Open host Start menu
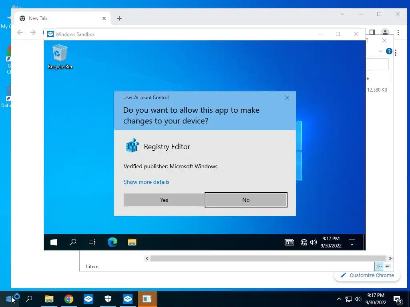The height and width of the screenshot is (307, 410). click(9, 299)
